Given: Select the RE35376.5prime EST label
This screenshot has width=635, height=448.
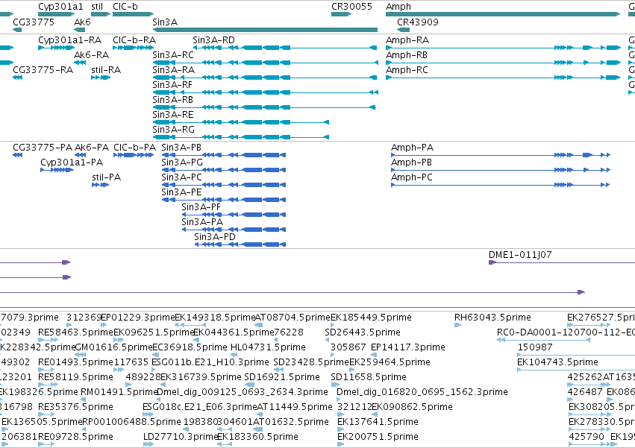Looking at the screenshot, I should (75, 407).
